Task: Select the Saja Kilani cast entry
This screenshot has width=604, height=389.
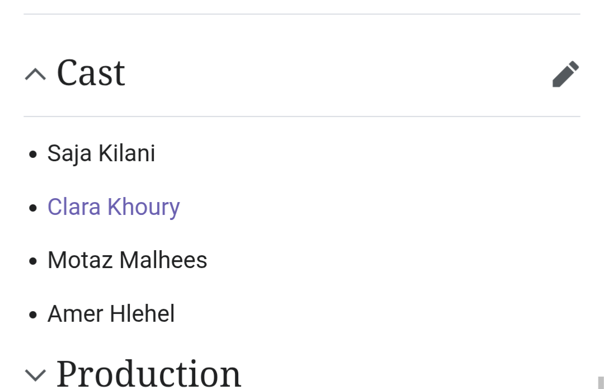Action: 101,153
